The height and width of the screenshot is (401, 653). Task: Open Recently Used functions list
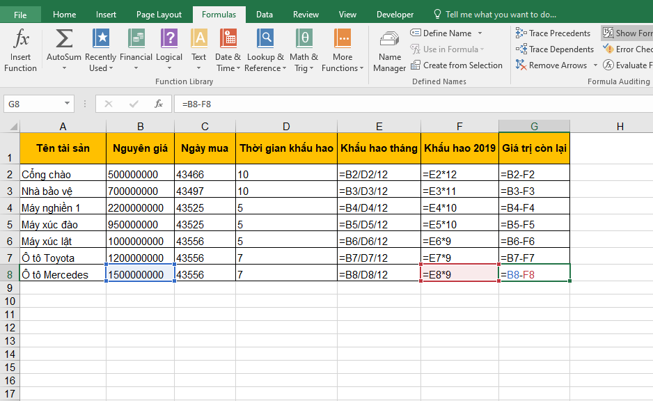point(100,49)
